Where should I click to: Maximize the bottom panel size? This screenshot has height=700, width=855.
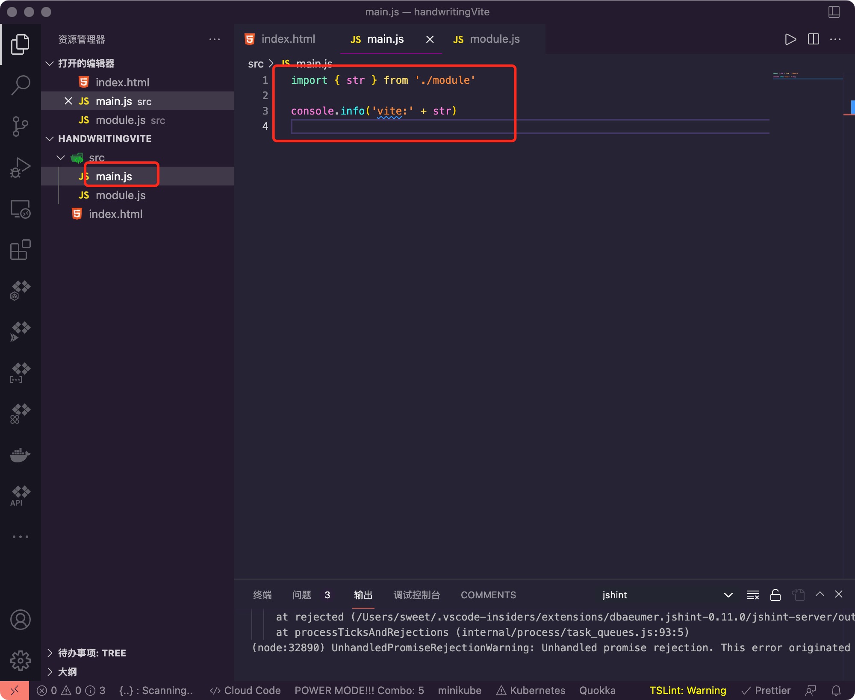[820, 594]
